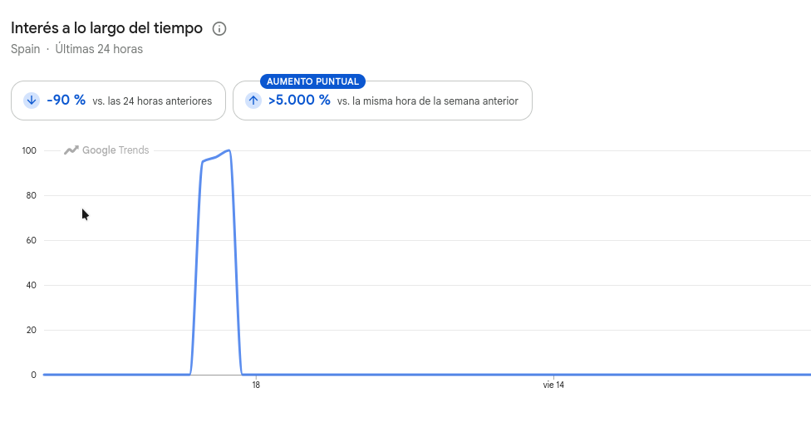This screenshot has width=811, height=432.
Task: Click the vie 14 tick on the time axis
Action: (553, 385)
